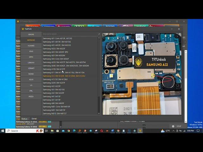203x152 pixels.
Task: Click STOP button in main TFTUnlock window
Action: point(177,126)
